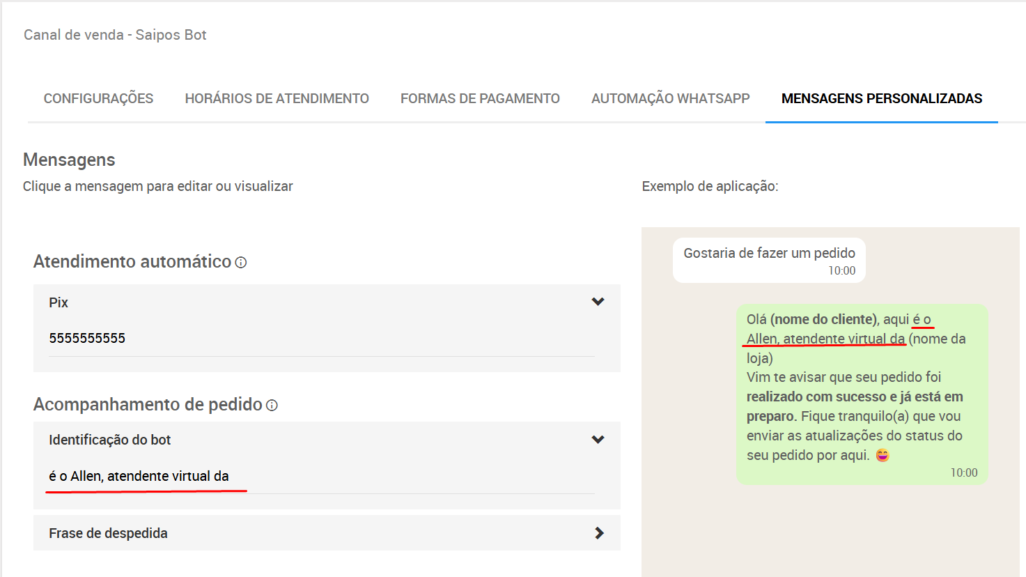
Task: Switch to Horários de Atendimento tab
Action: [277, 99]
